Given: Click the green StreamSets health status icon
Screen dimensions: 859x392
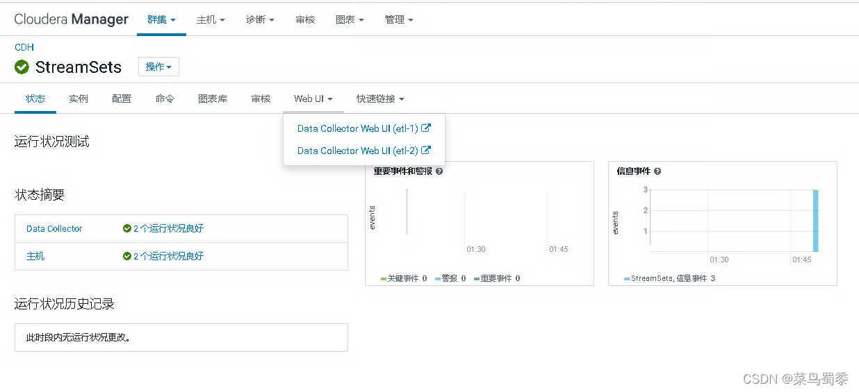Looking at the screenshot, I should [22, 67].
